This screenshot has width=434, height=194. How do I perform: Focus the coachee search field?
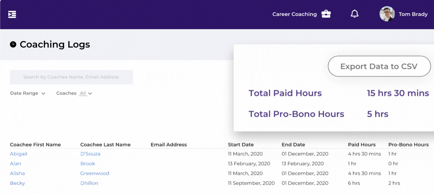[71, 77]
